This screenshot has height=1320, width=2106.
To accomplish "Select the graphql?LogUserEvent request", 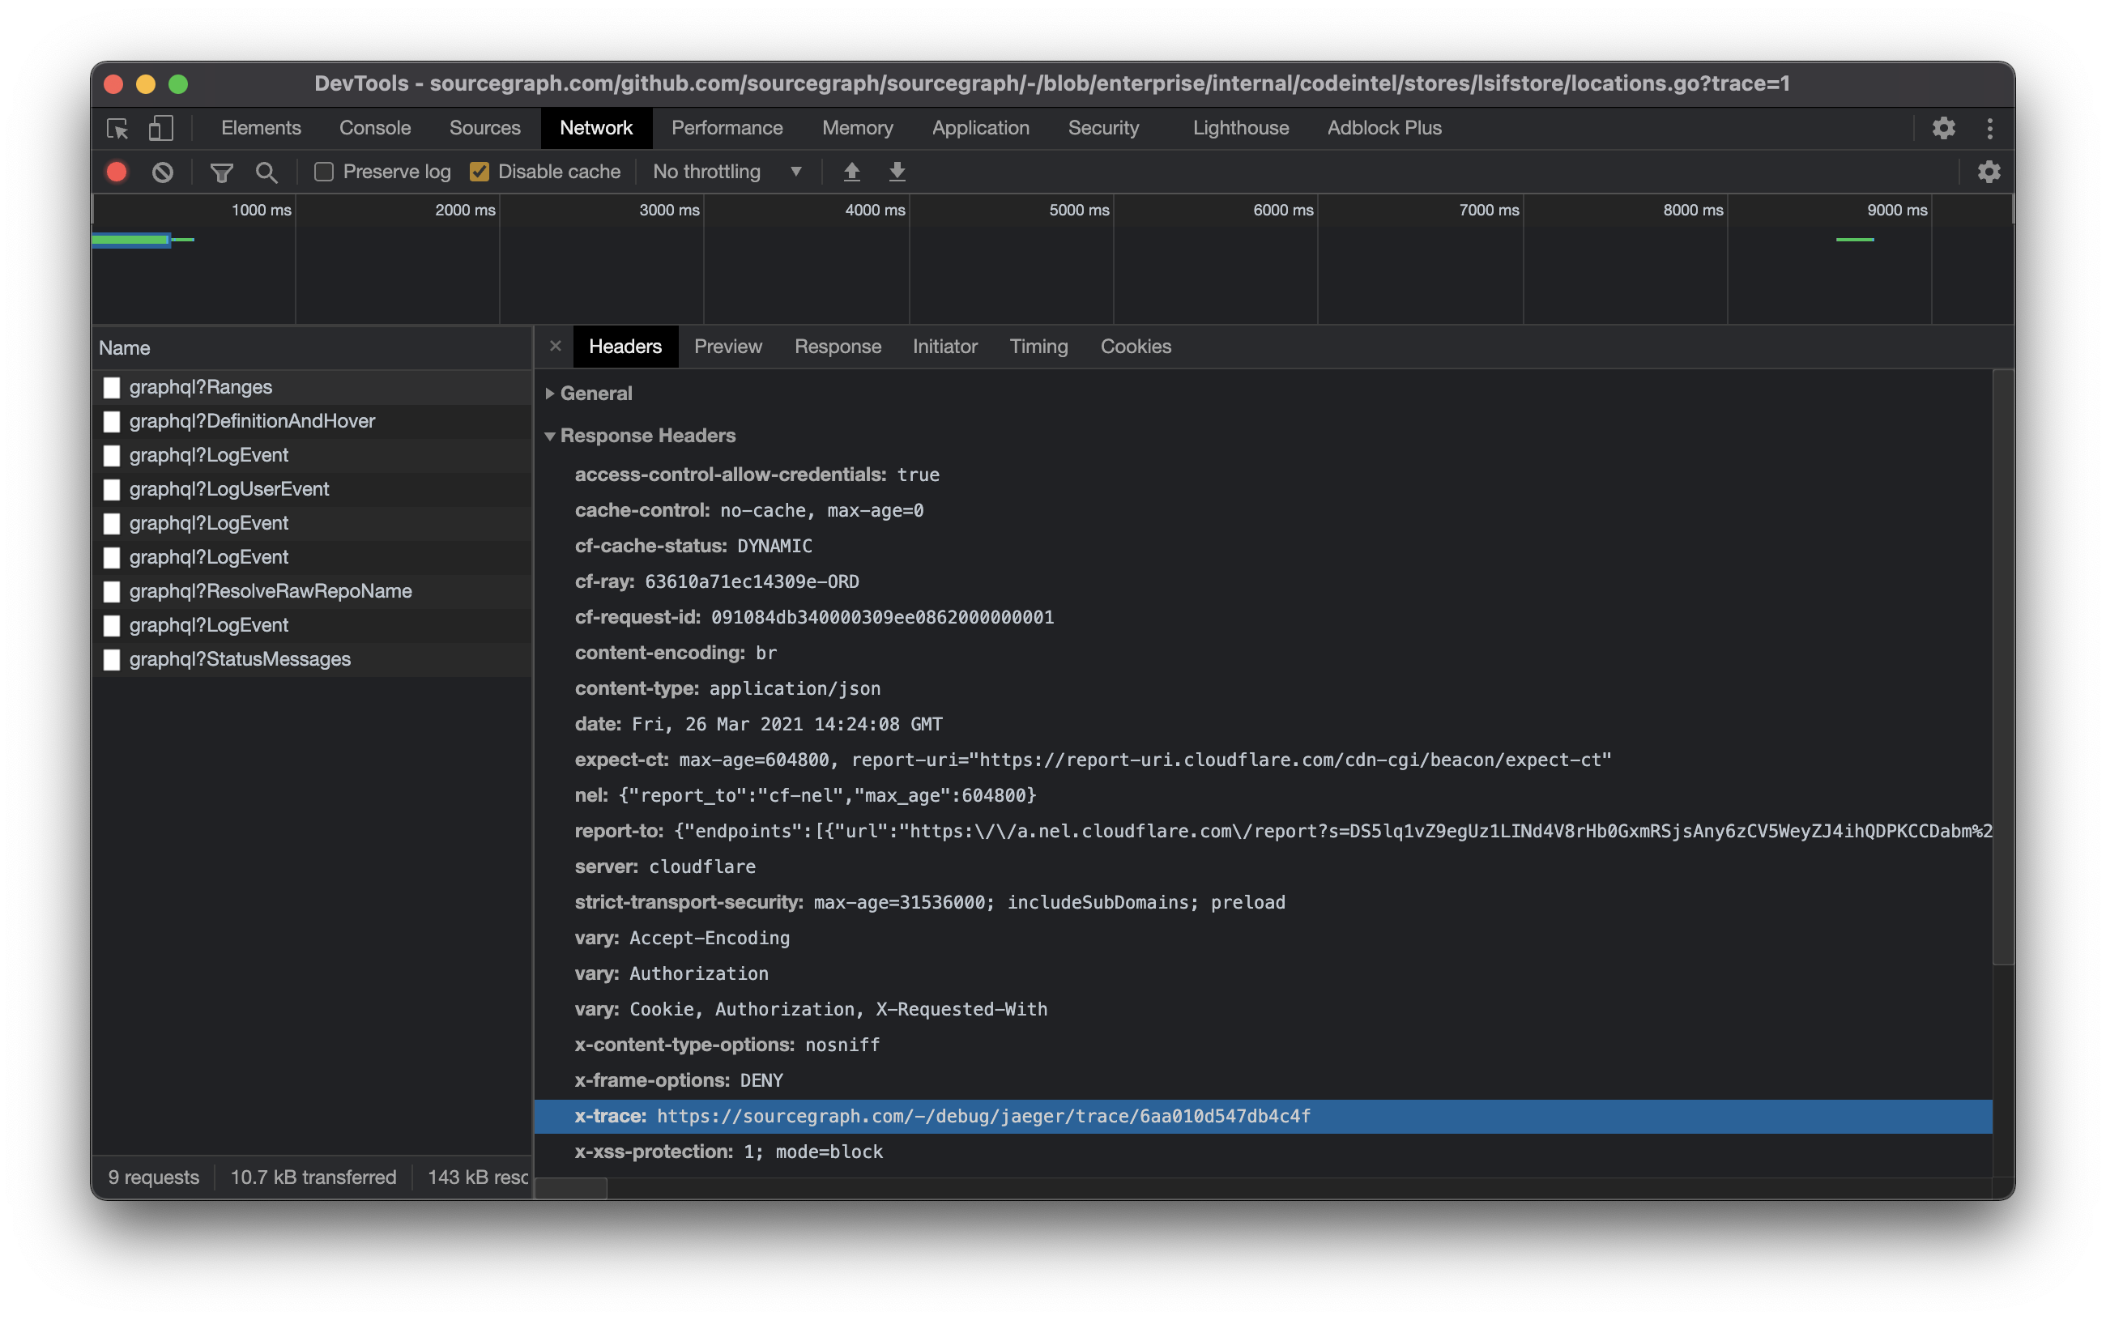I will pos(313,490).
